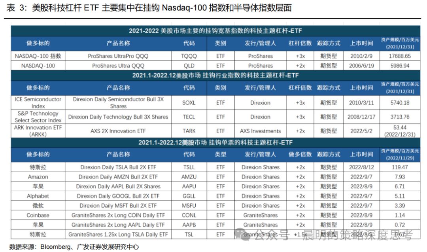Select Direxion Daily TSLA Bull 2X ETF
The image size is (427, 252).
(x=118, y=167)
